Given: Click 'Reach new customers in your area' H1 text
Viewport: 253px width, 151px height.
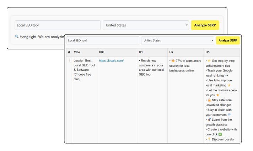Looking at the screenshot, I should (x=151, y=68).
